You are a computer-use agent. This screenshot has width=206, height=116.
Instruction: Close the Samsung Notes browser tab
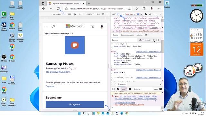pyautogui.click(x=83, y=4)
